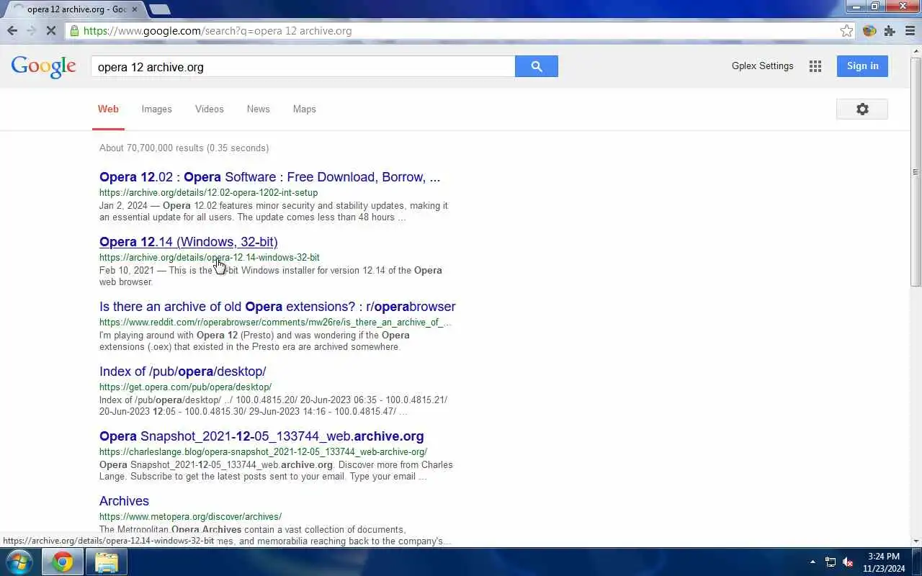Switch to Images results
922x576 pixels.
(x=156, y=109)
